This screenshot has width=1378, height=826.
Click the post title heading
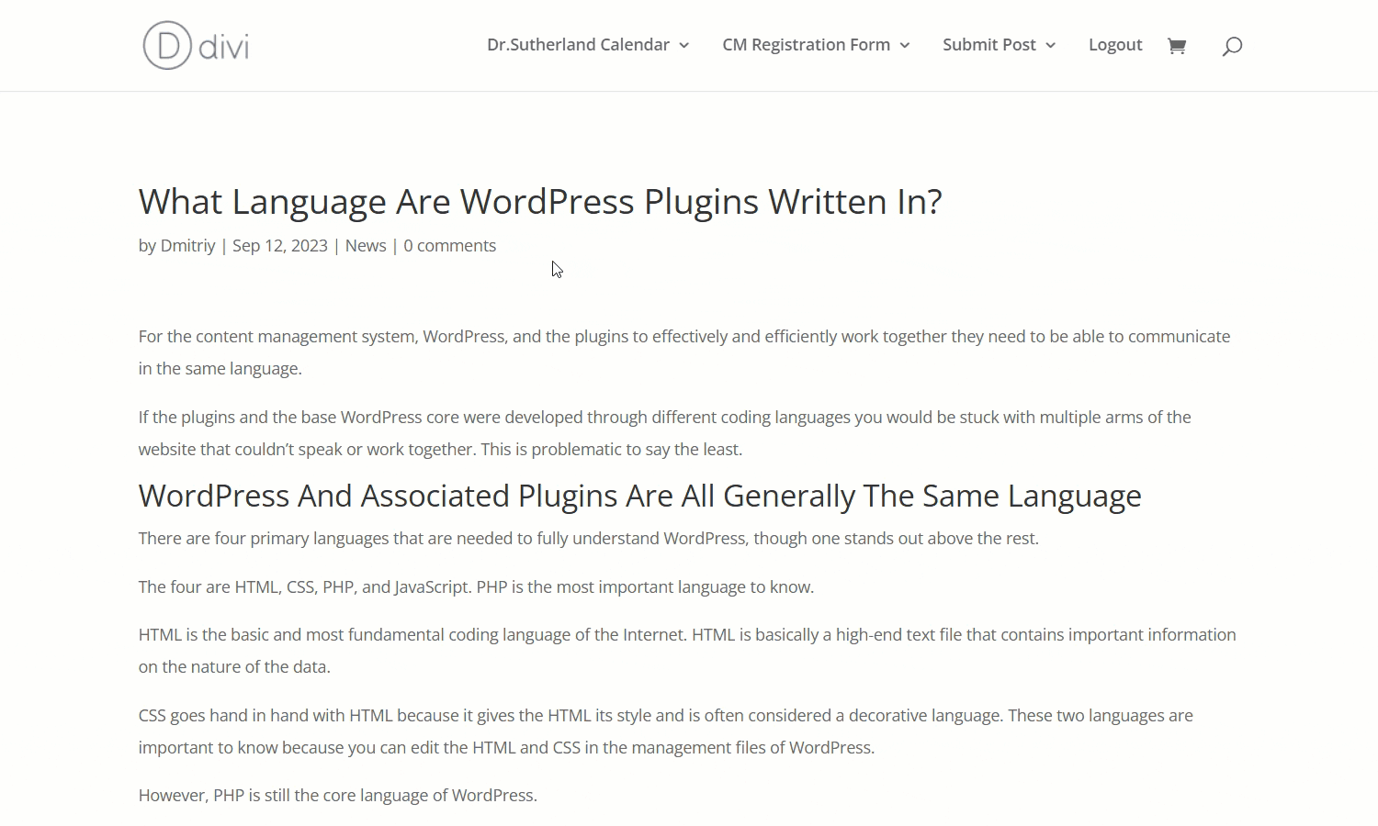540,202
